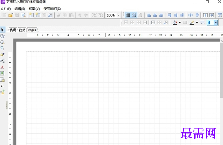Center object horizontally in band
This screenshot has height=145, width=223.
click(x=205, y=15)
